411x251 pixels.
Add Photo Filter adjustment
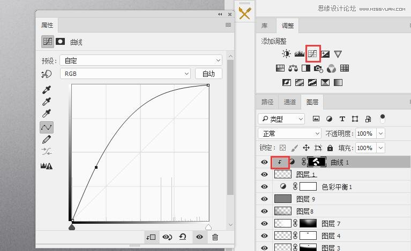point(318,69)
